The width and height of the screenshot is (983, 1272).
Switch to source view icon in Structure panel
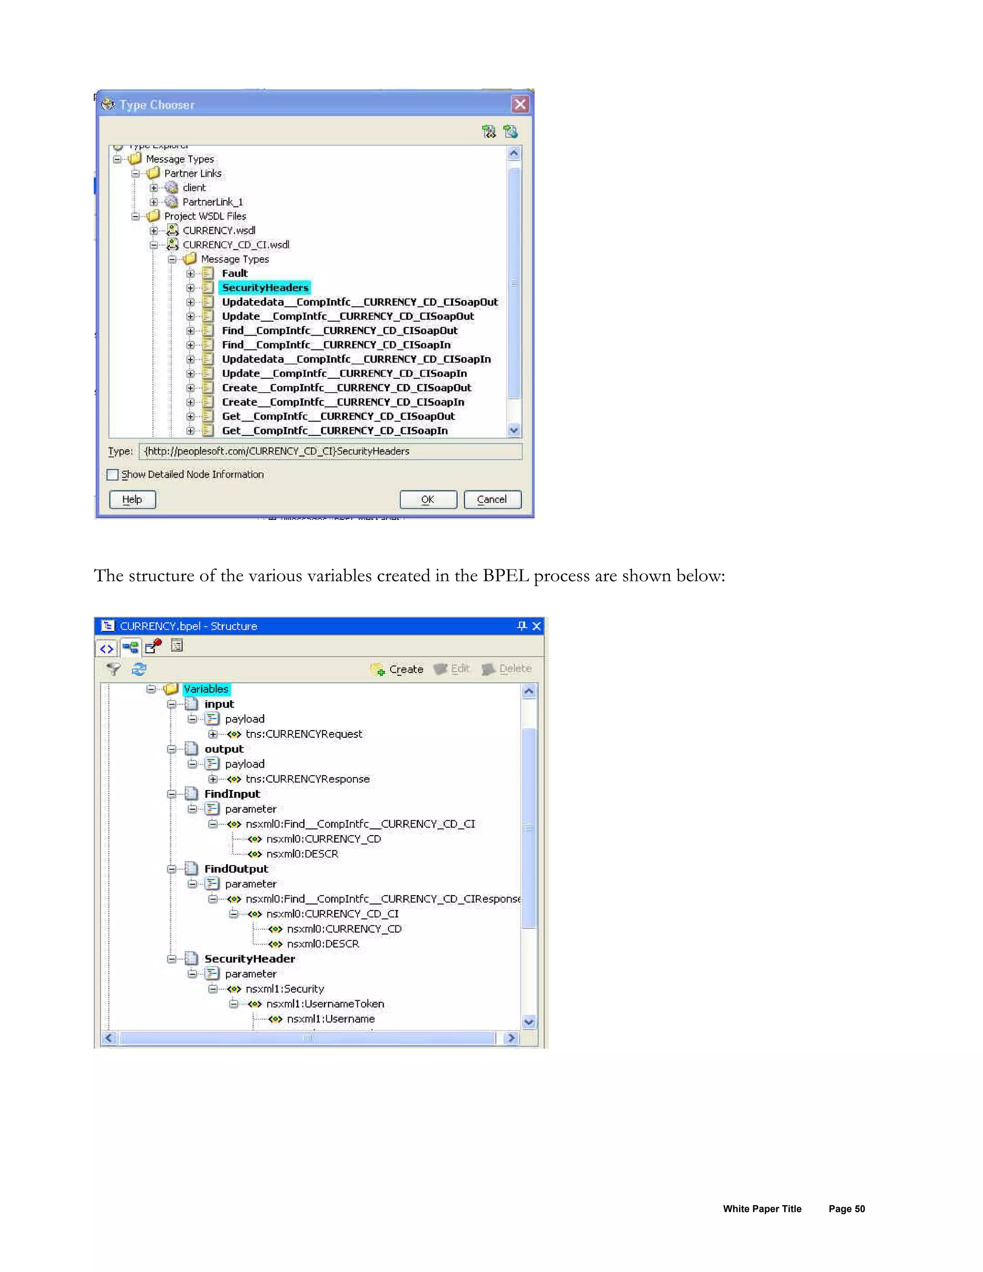point(107,648)
